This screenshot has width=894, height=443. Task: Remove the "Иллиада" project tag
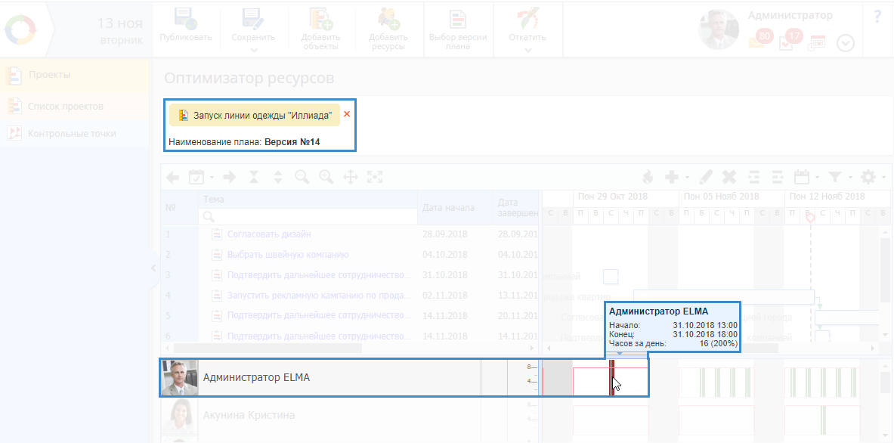coord(347,114)
